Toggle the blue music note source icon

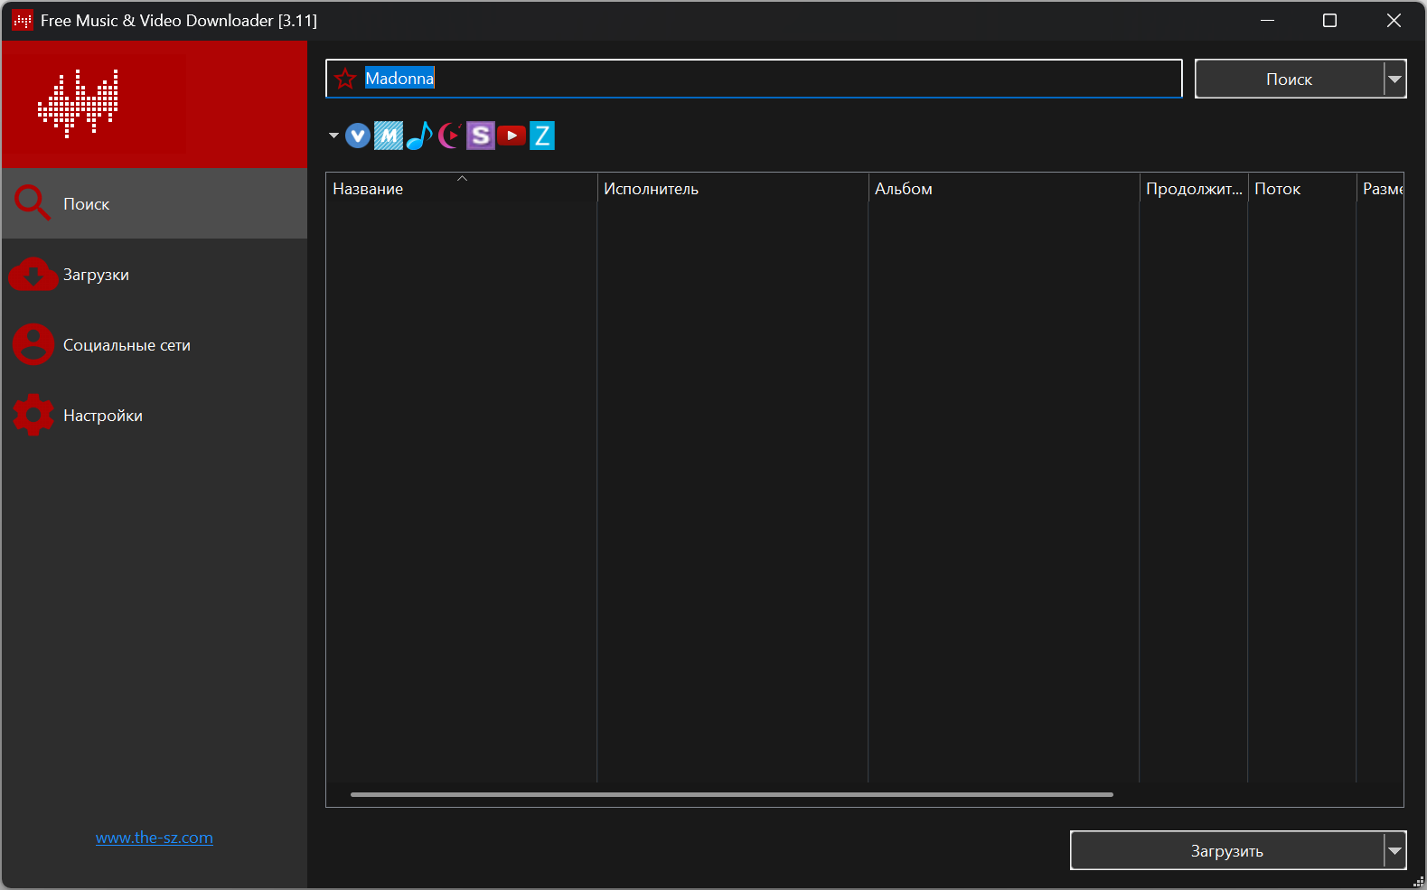[x=419, y=136]
